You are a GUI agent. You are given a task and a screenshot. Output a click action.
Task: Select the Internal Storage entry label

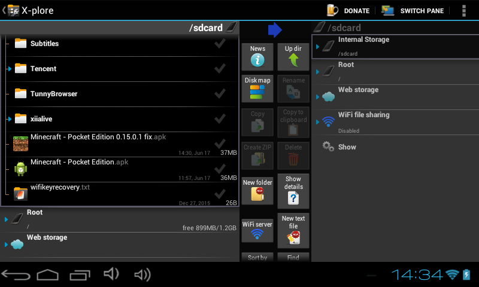[x=363, y=39]
